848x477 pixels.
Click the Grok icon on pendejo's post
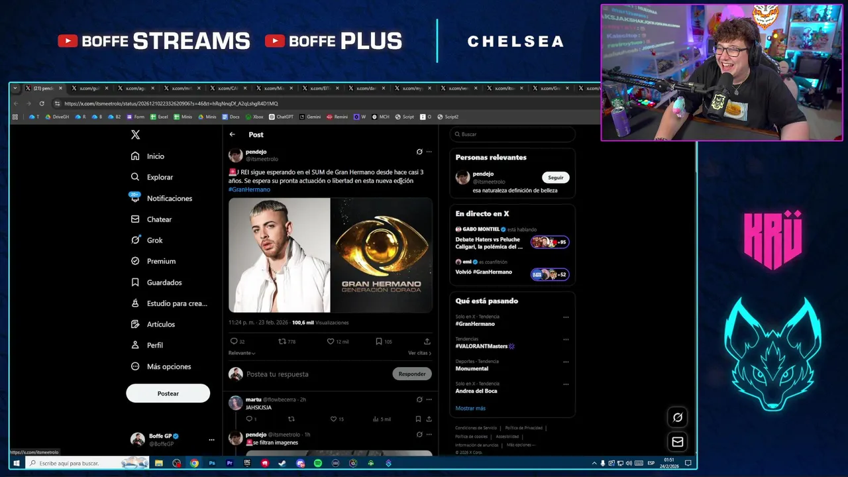coord(419,152)
